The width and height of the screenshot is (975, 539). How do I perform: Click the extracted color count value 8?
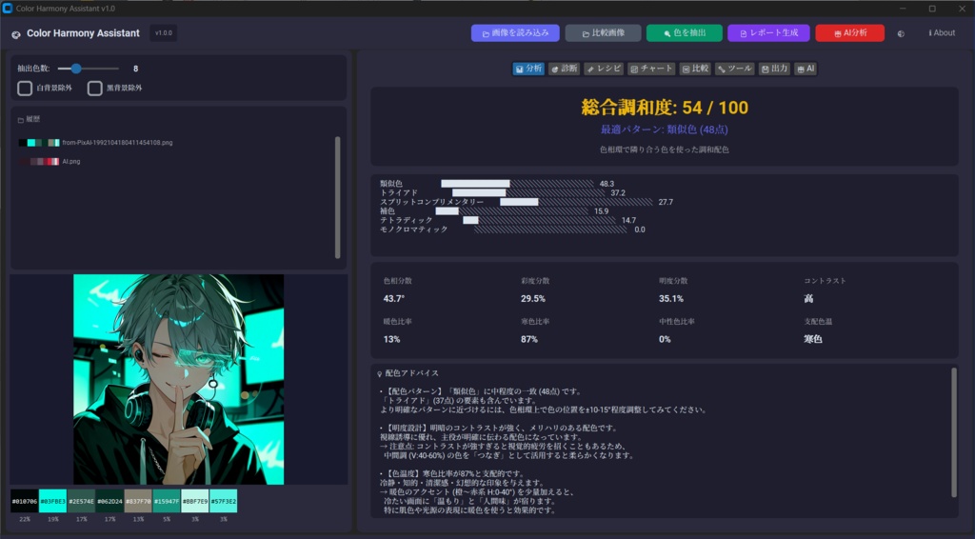pyautogui.click(x=135, y=69)
